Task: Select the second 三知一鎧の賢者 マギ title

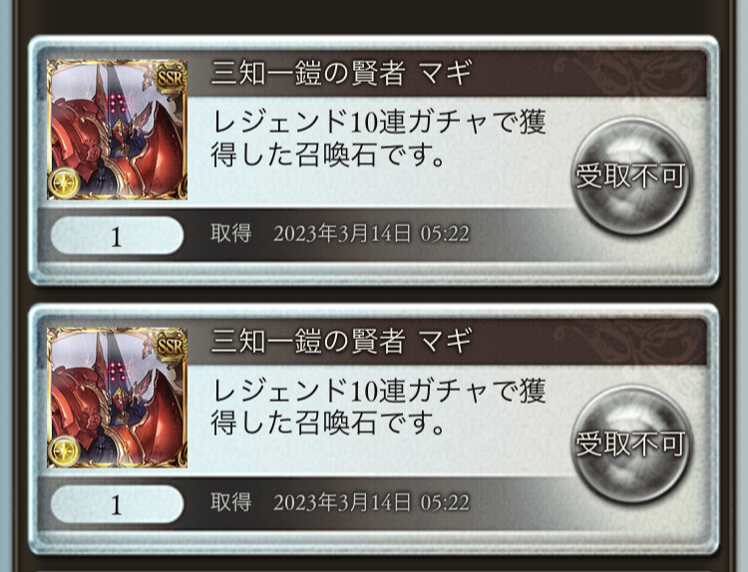Action: click(341, 341)
